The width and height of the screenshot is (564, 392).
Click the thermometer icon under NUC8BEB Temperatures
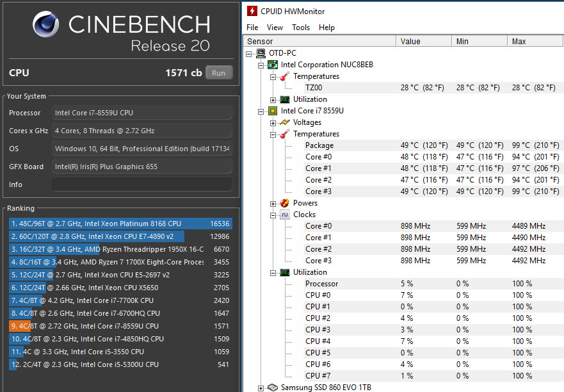[284, 76]
